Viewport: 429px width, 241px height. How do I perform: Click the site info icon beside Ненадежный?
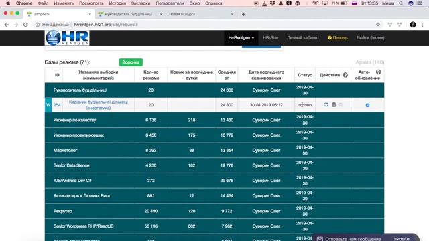[x=38, y=25]
